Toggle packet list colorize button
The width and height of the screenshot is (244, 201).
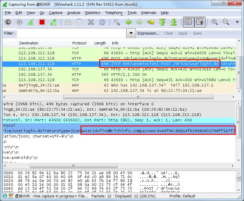pyautogui.click(x=188, y=22)
